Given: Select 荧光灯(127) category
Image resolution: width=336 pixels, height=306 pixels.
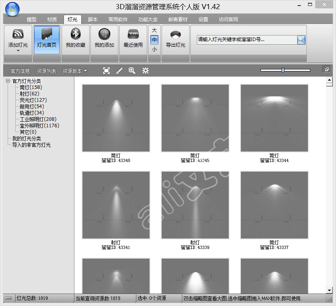Looking at the screenshot, I should click(x=33, y=100).
